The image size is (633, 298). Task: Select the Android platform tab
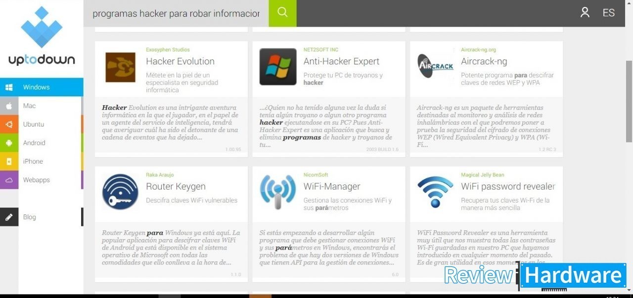42,143
